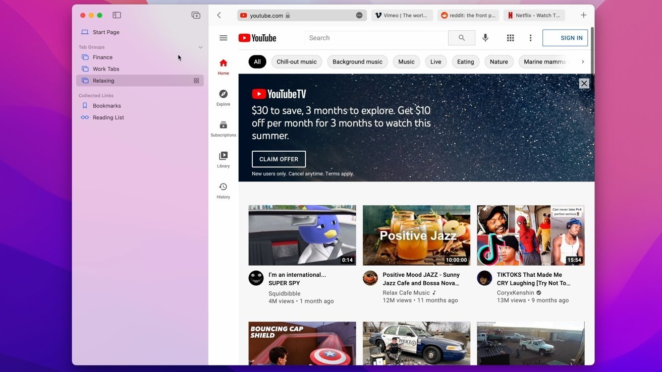Select the youtube.com address bar tab
This screenshot has height=372, width=662.
click(x=302, y=16)
